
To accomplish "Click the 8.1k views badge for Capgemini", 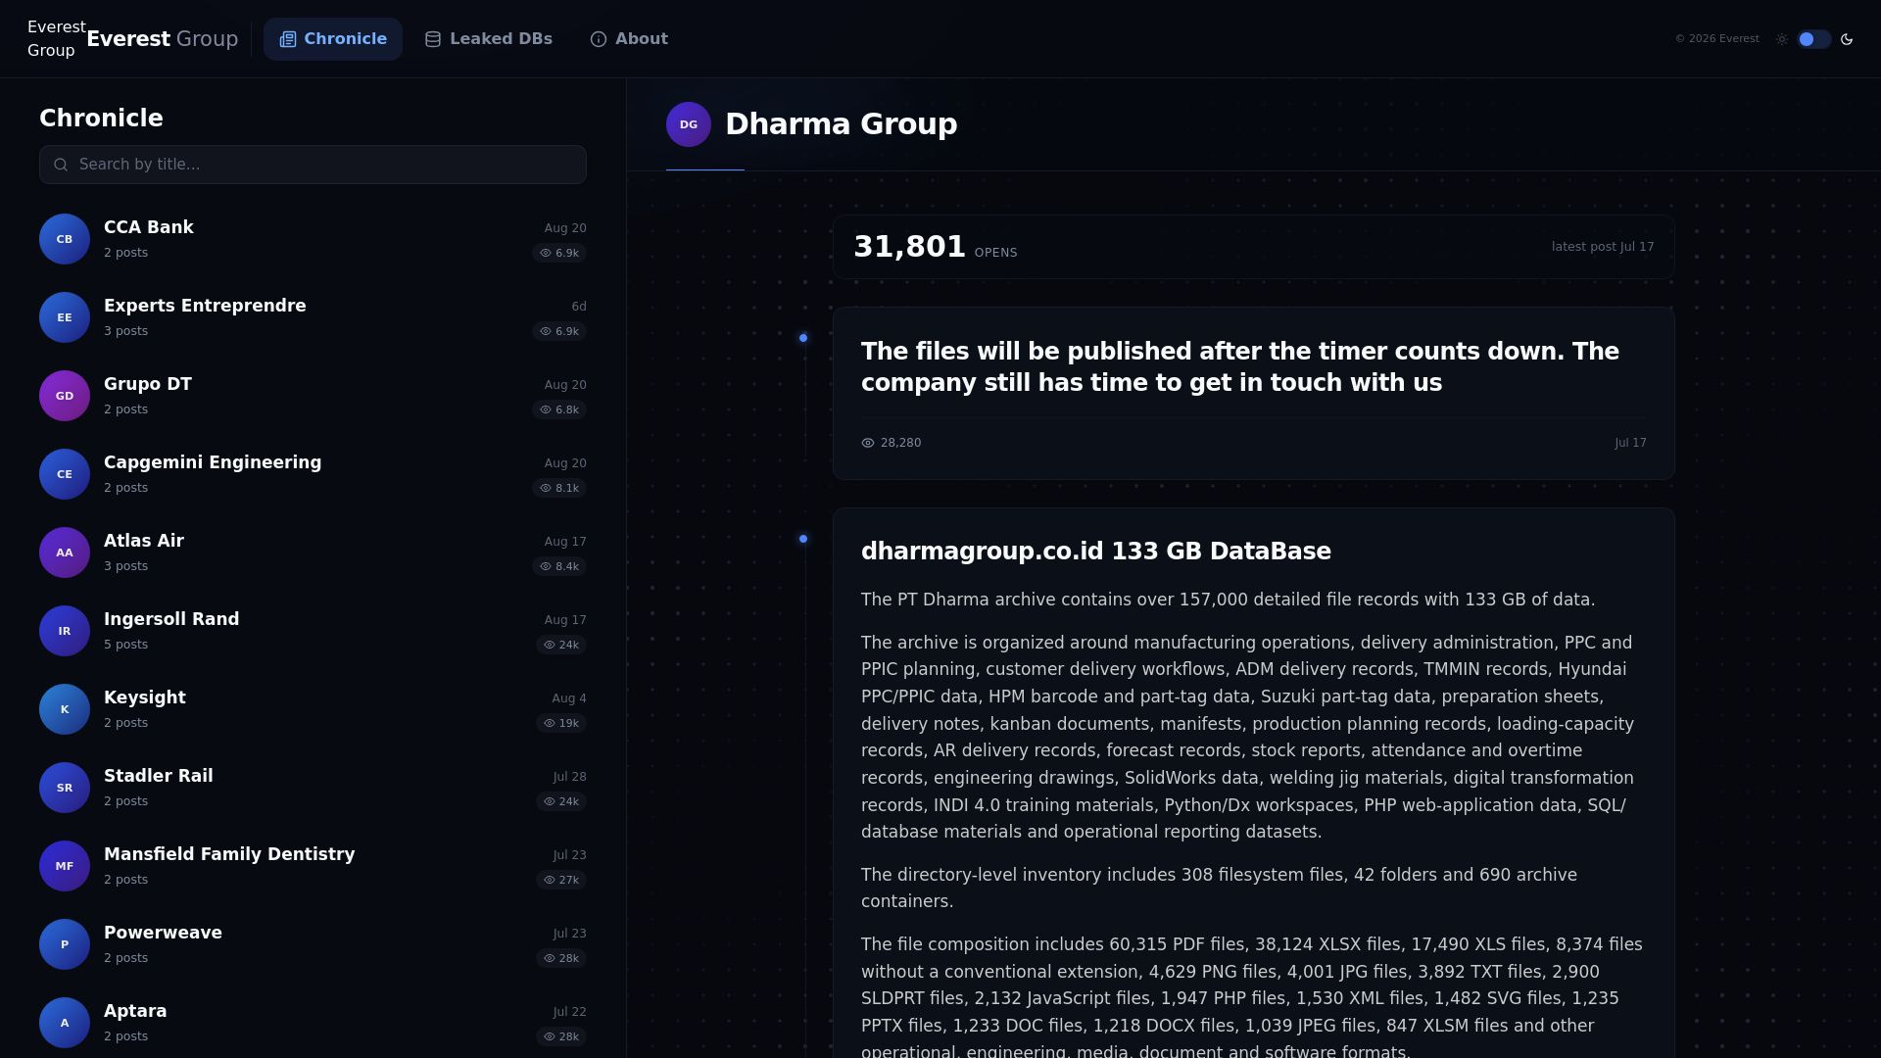I will coord(559,488).
